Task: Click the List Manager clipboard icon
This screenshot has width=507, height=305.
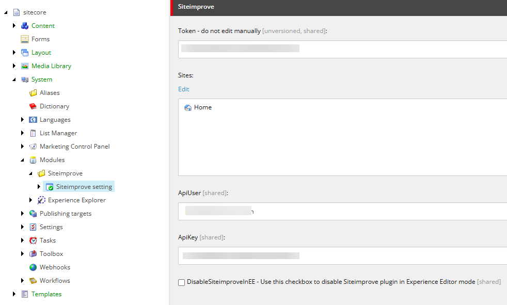Action: pyautogui.click(x=33, y=133)
